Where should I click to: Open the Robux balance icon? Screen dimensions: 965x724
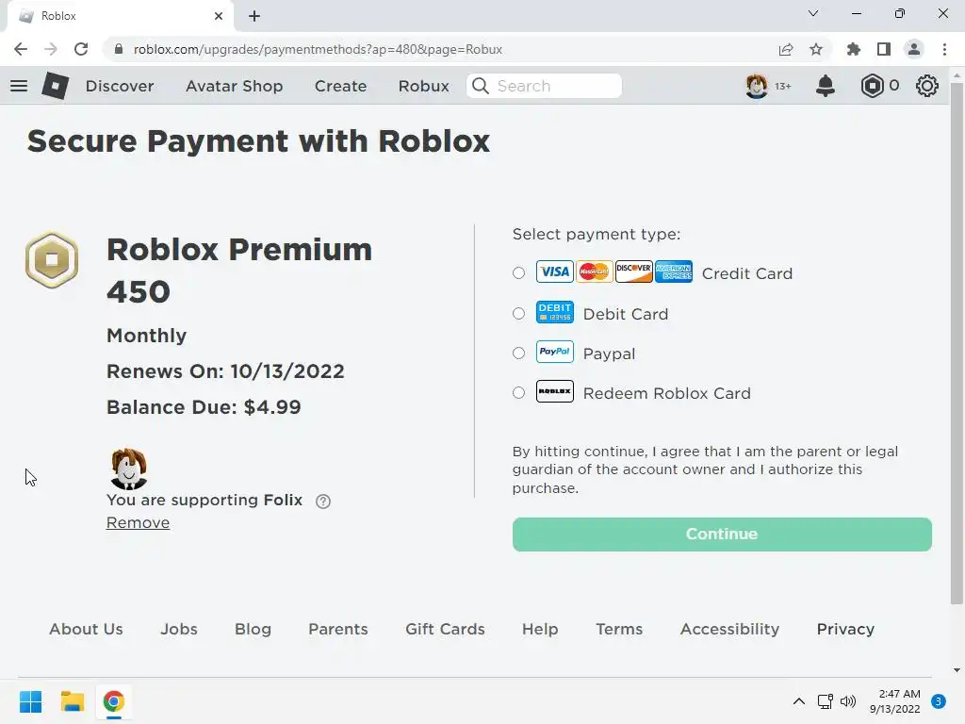[872, 86]
